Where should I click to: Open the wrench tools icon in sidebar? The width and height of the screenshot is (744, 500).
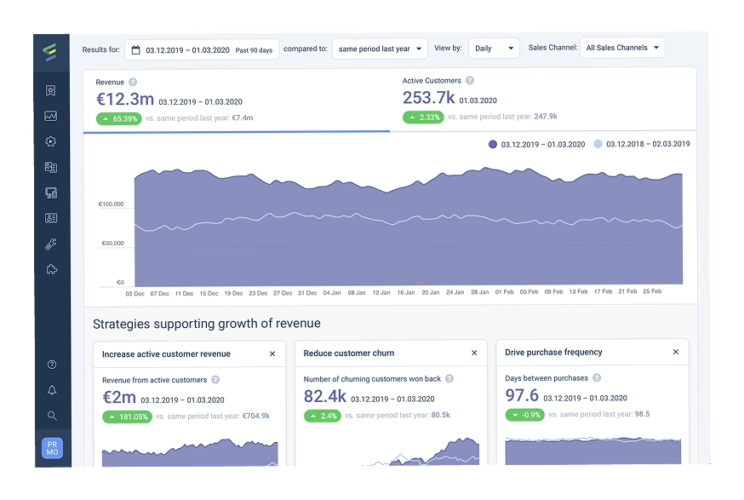[x=51, y=244]
